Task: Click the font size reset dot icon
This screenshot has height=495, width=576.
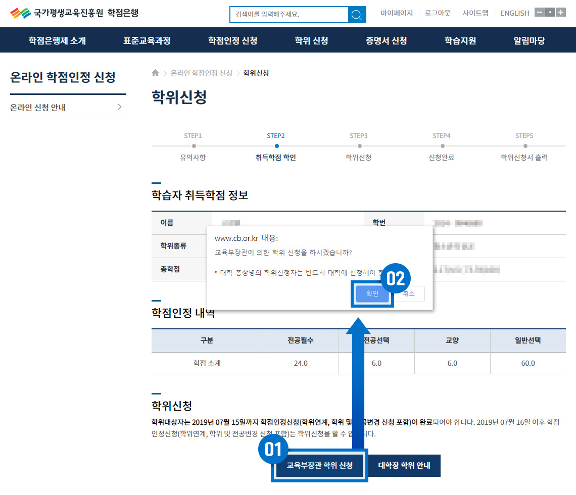Action: (x=550, y=13)
